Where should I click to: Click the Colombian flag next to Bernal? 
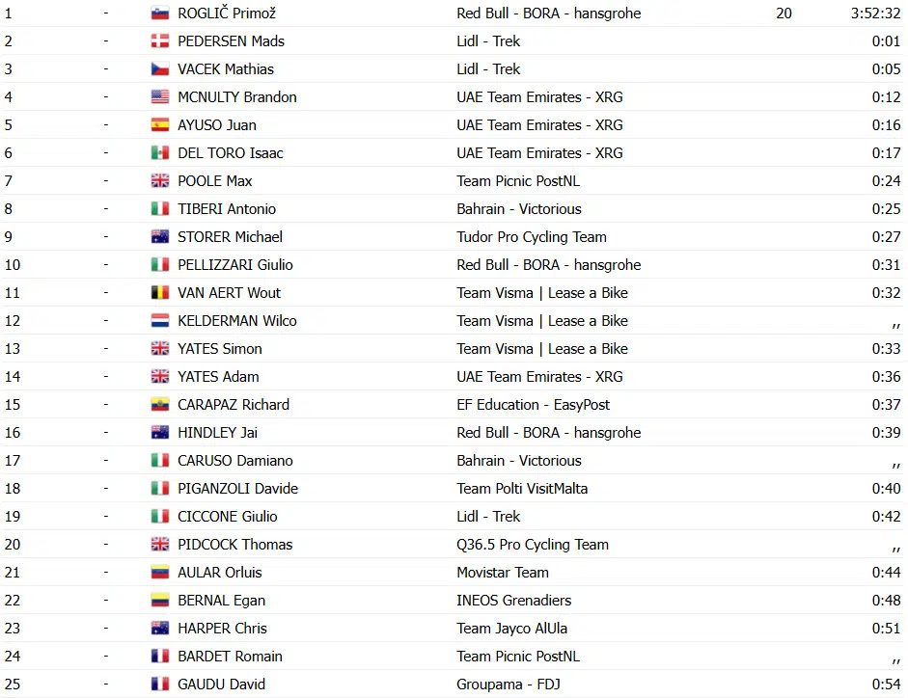pos(160,601)
